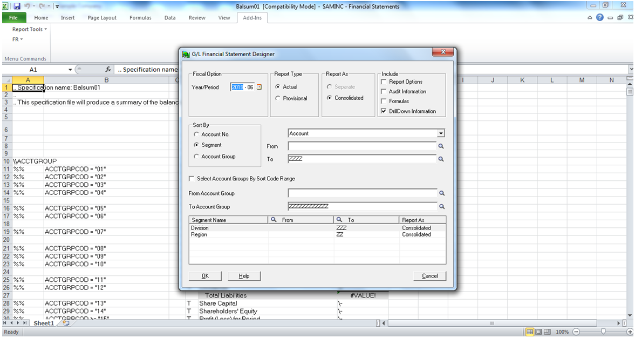Screen dimensions: 635x338
Task: Switch to the View ribbon tab
Action: coord(224,18)
